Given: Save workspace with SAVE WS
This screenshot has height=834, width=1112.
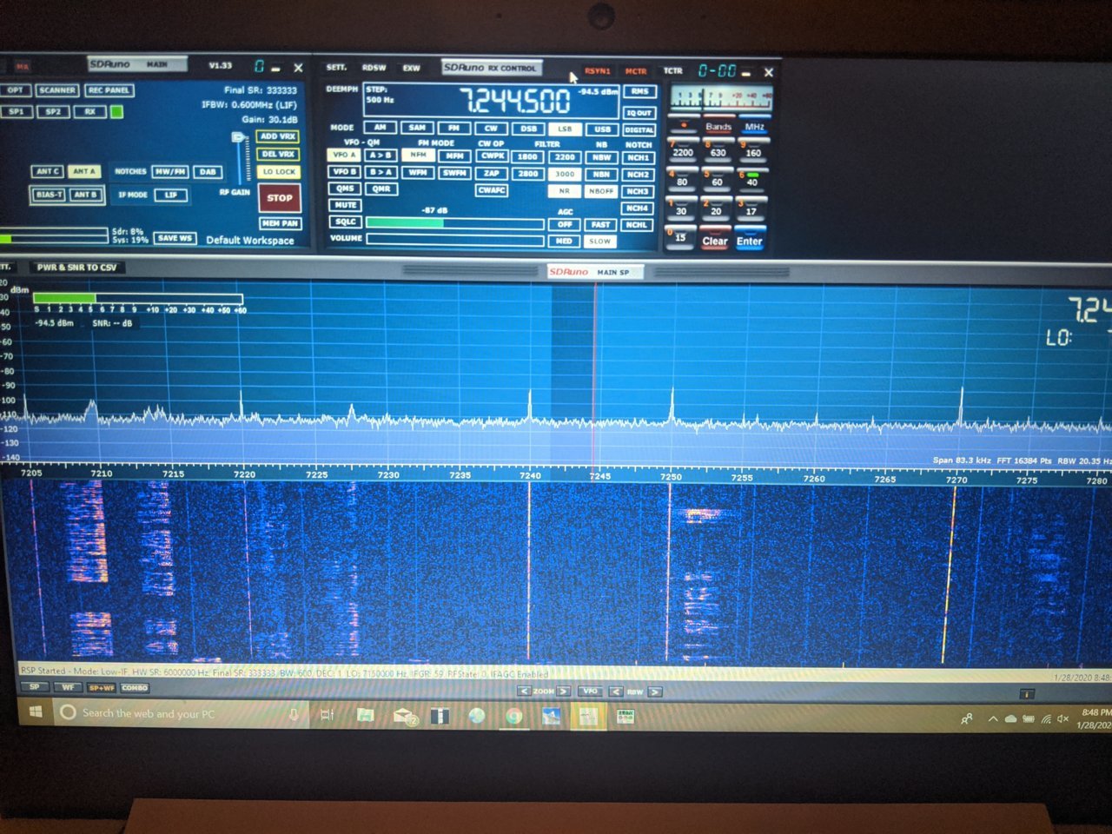Looking at the screenshot, I should (x=175, y=238).
